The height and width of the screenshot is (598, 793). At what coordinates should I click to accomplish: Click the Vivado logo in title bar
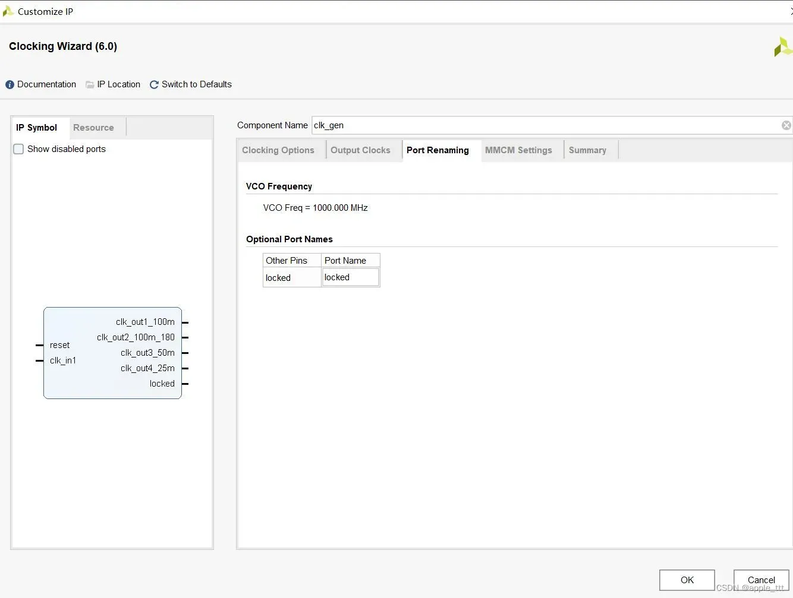point(8,11)
